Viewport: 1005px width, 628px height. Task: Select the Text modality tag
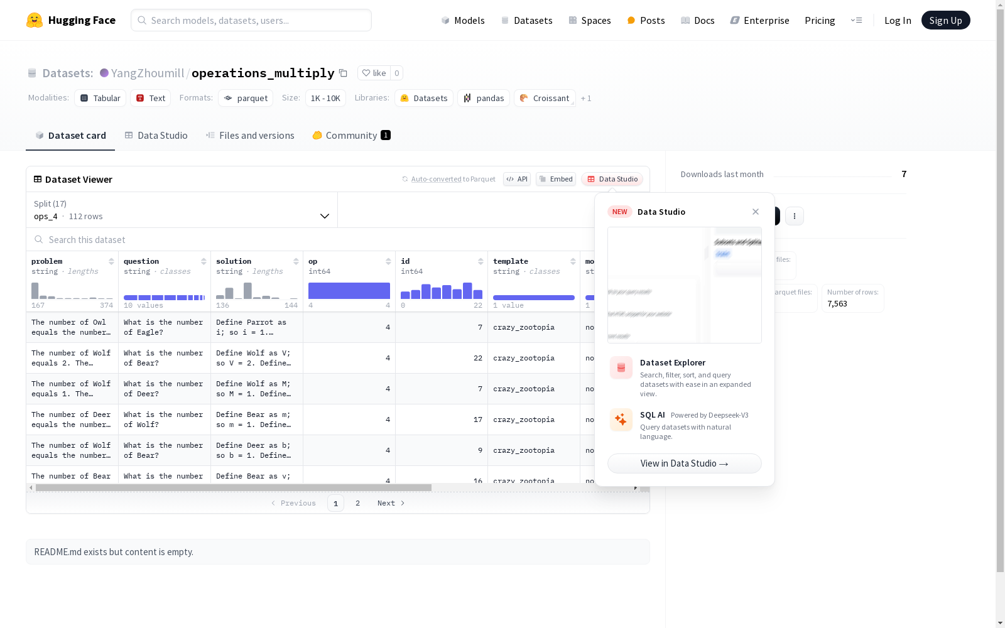click(151, 98)
